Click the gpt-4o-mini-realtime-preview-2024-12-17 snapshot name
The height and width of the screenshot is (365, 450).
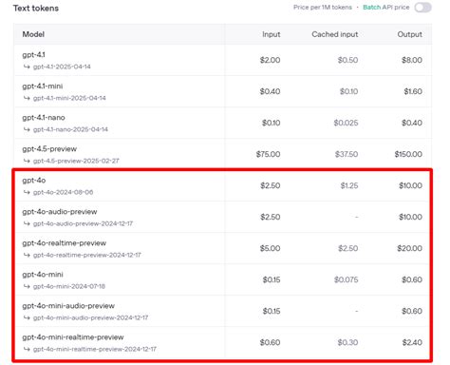pyautogui.click(x=95, y=349)
